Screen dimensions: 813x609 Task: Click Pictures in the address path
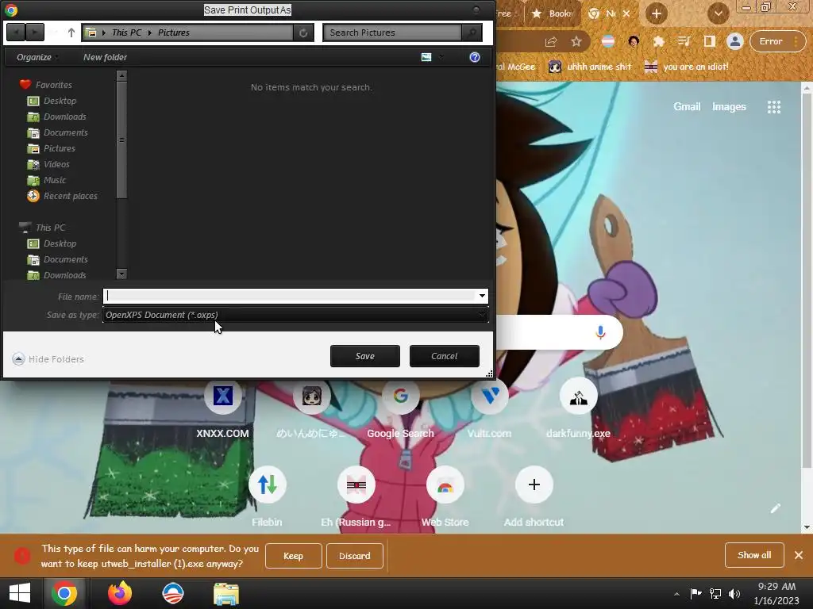[x=174, y=33]
